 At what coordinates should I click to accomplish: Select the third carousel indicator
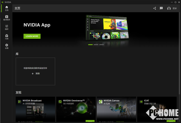102,45
